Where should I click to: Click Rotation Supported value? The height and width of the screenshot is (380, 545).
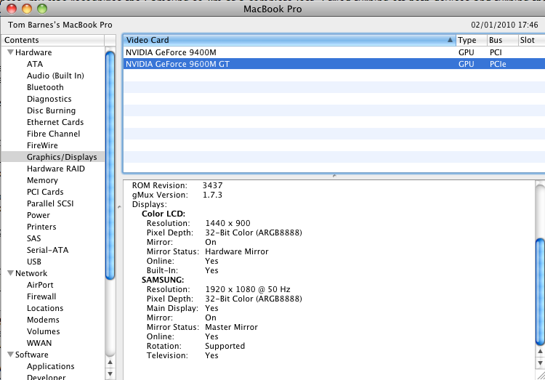point(225,346)
